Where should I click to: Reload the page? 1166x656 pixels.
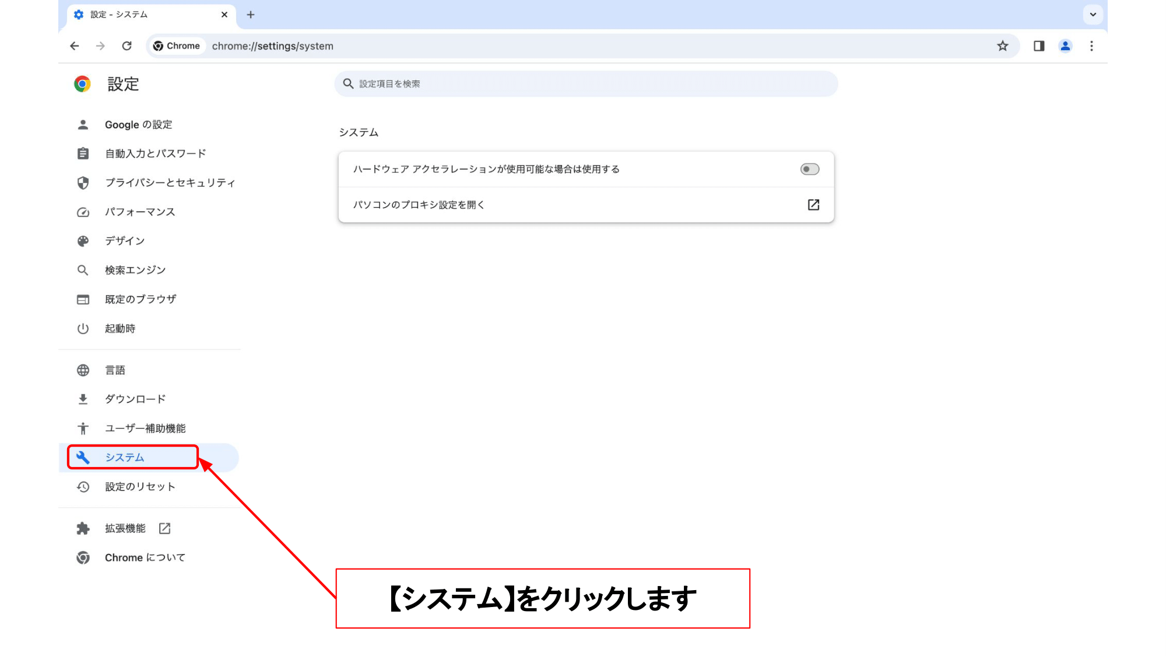(127, 46)
